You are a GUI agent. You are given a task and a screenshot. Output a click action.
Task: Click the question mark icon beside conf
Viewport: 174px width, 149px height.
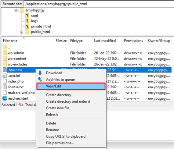click(x=27, y=15)
